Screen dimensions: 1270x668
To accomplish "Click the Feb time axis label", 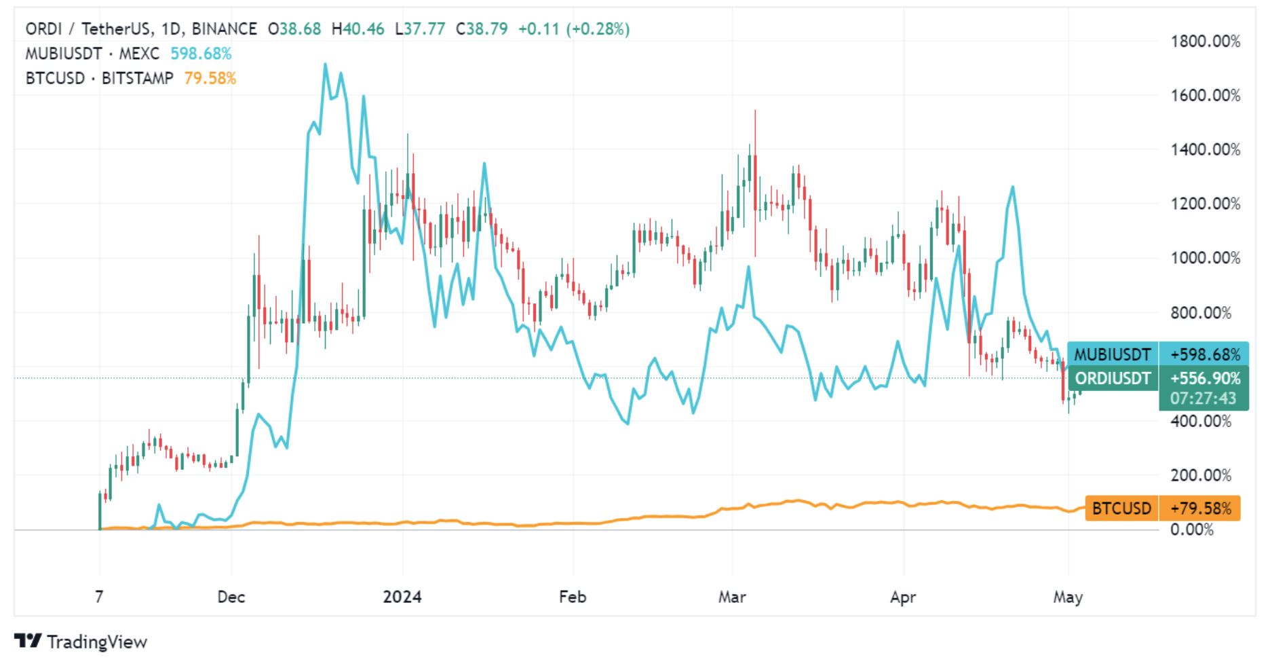I will 573,597.
